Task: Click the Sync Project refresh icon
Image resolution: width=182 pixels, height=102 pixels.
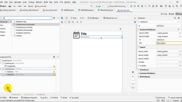Action: coord(169,6)
